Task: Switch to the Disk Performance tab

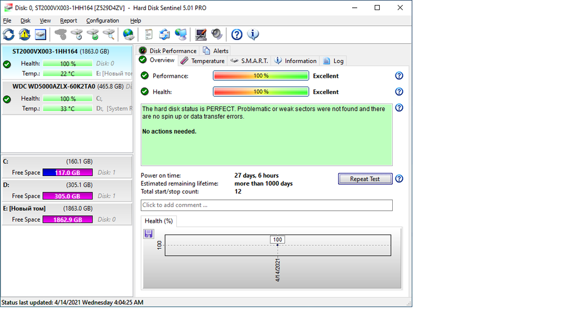Action: coord(168,51)
